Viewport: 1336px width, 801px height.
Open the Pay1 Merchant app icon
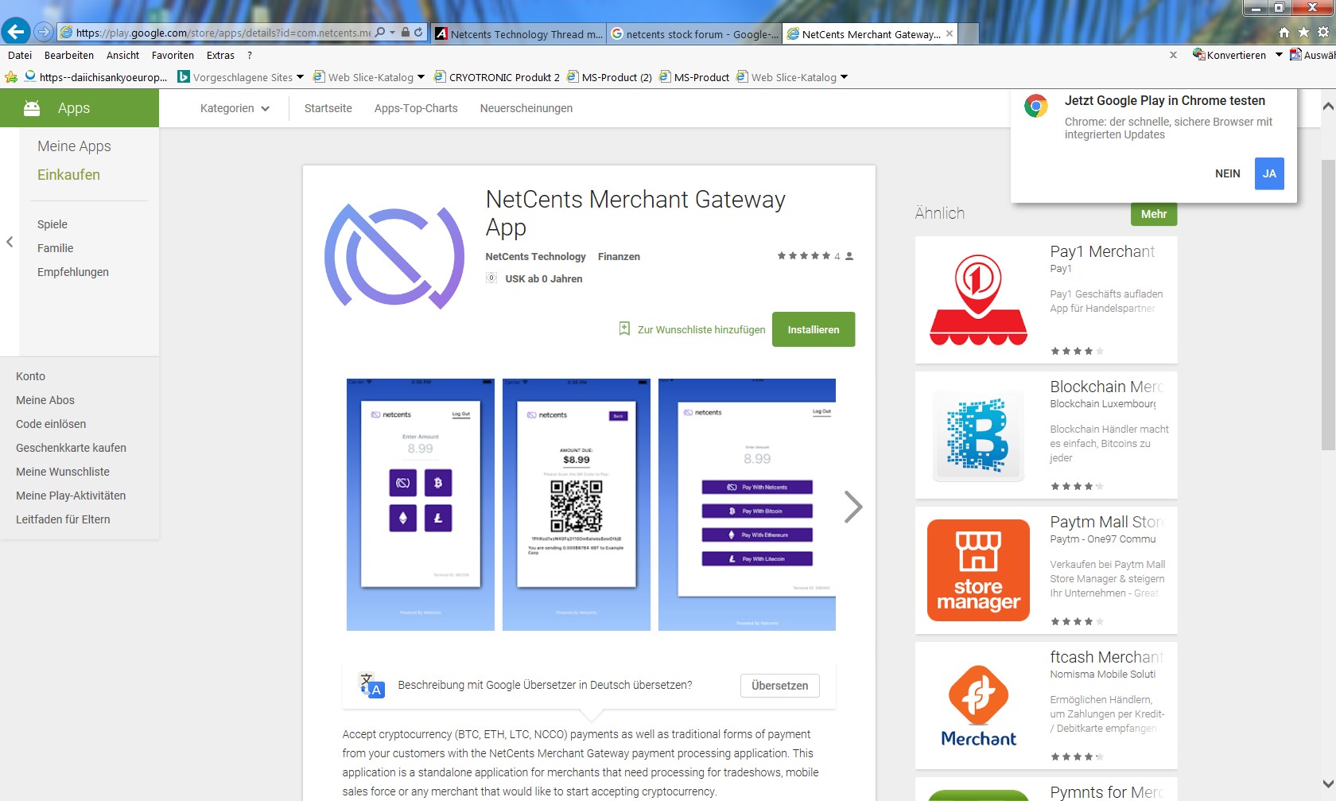[x=977, y=300]
